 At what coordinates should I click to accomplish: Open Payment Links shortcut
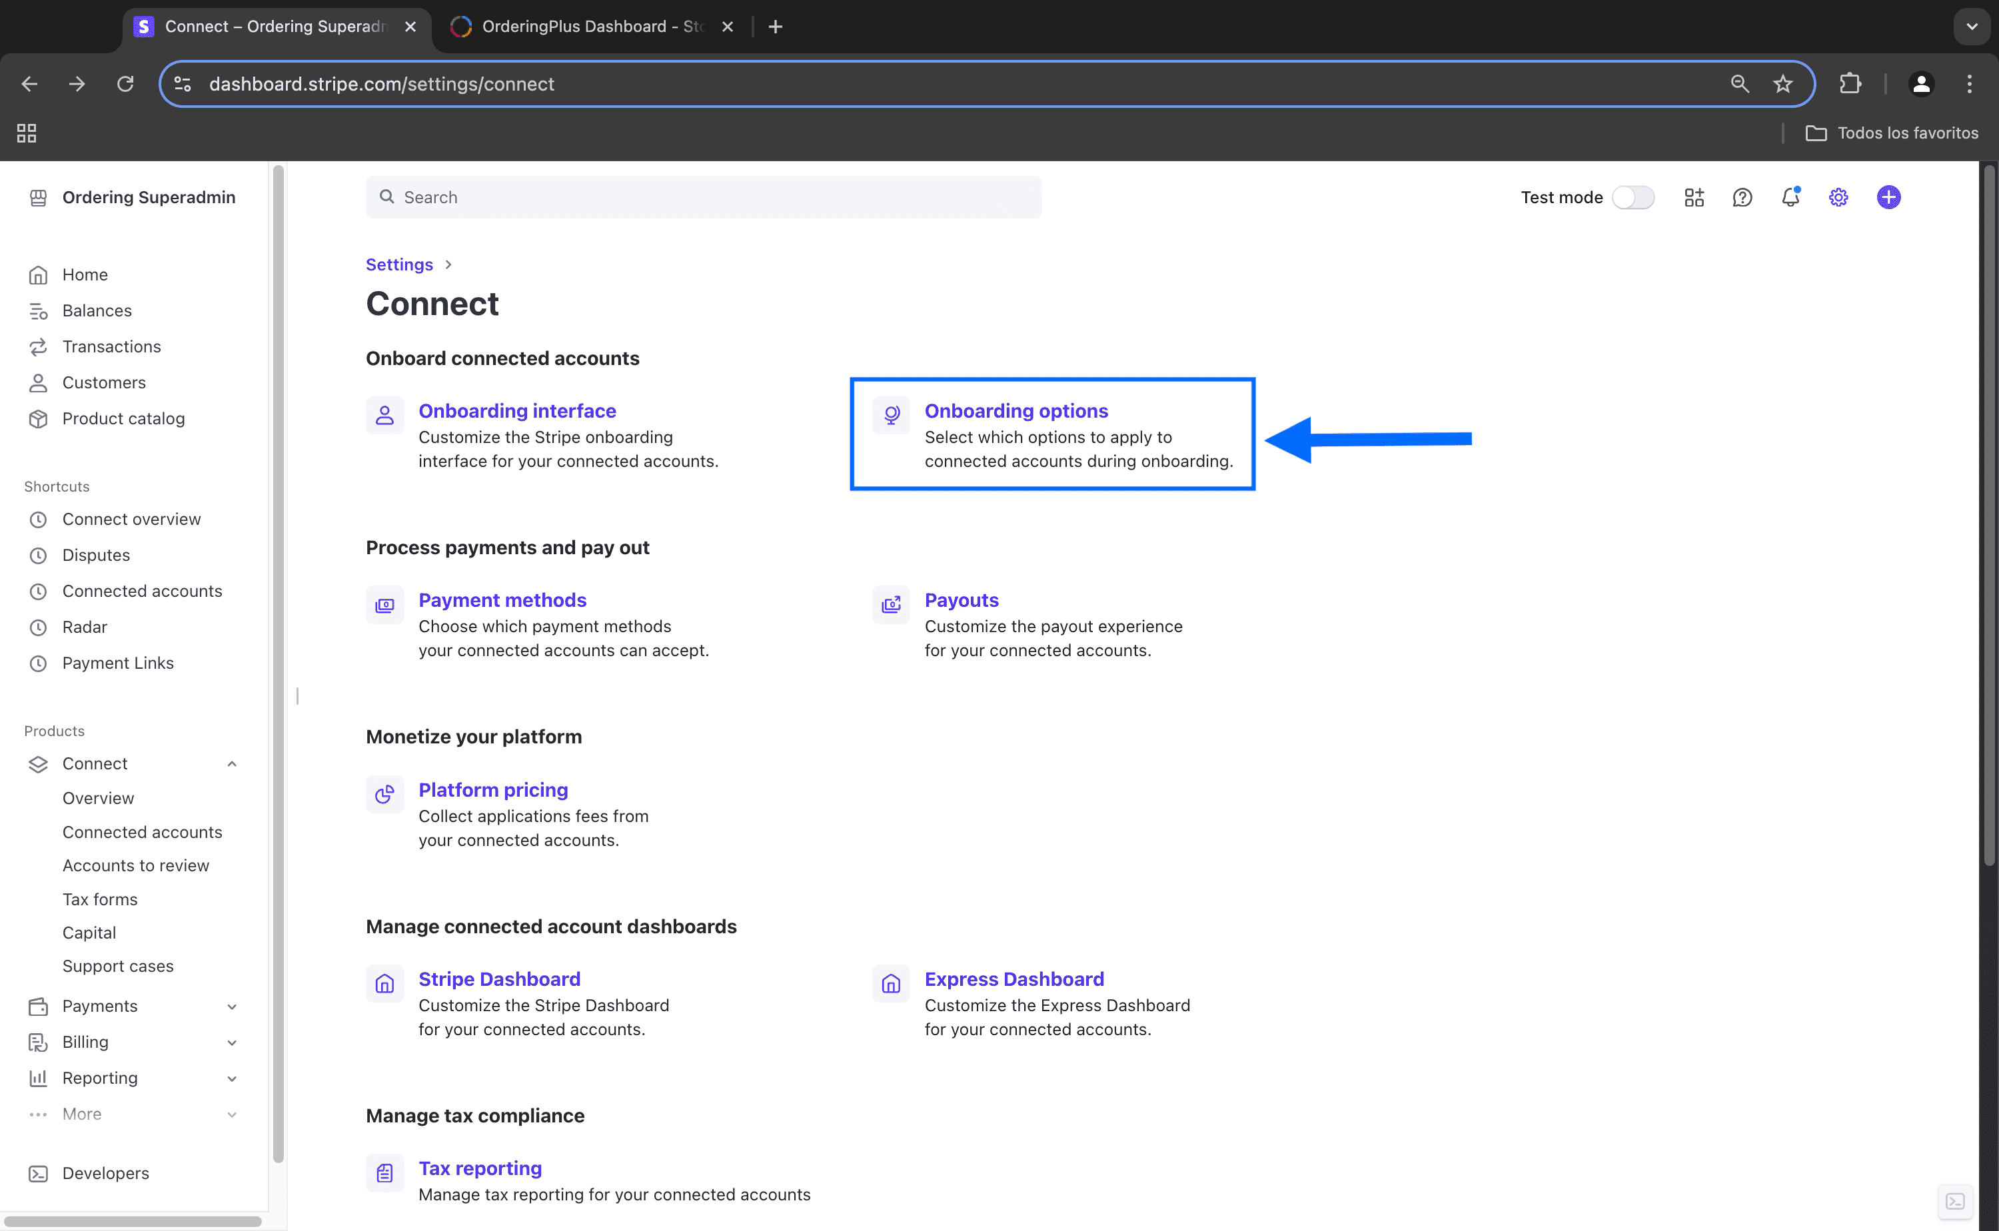(x=118, y=663)
